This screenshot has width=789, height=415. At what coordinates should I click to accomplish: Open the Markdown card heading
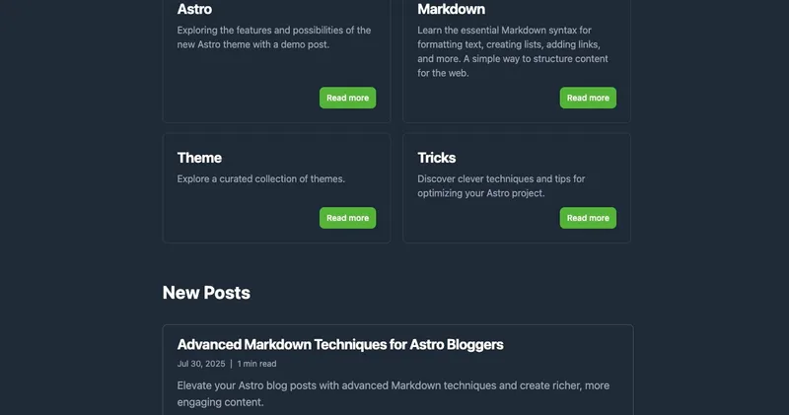[451, 9]
